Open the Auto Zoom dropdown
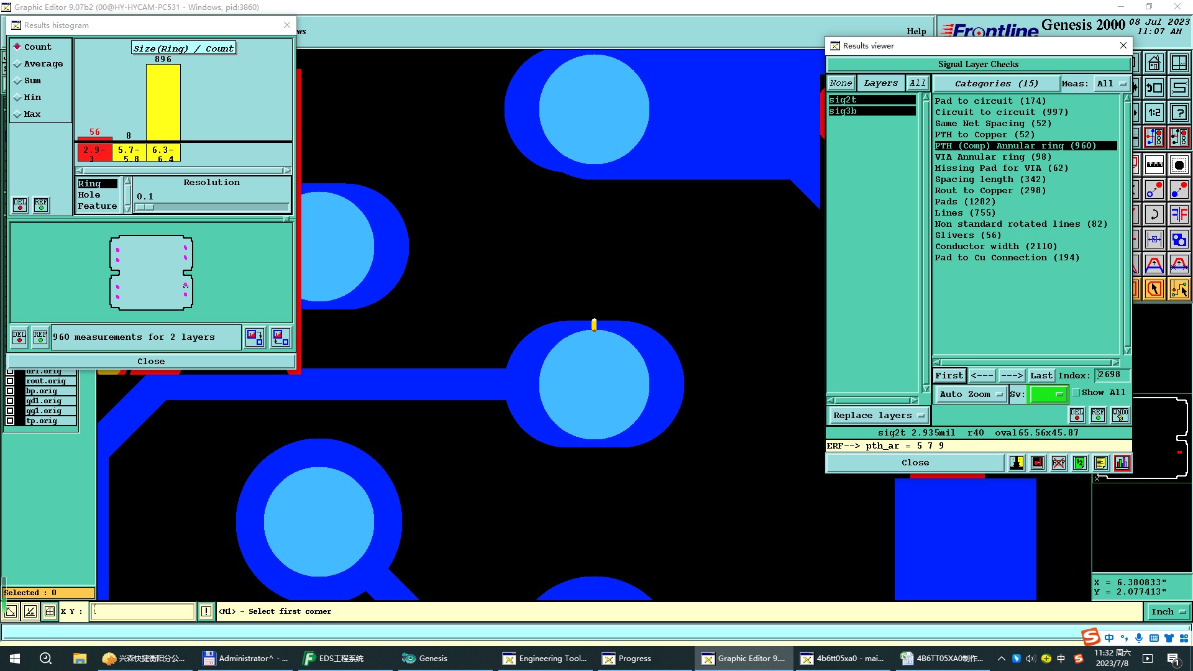This screenshot has width=1193, height=671. click(x=971, y=394)
